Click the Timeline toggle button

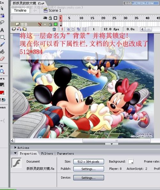click(x=20, y=10)
